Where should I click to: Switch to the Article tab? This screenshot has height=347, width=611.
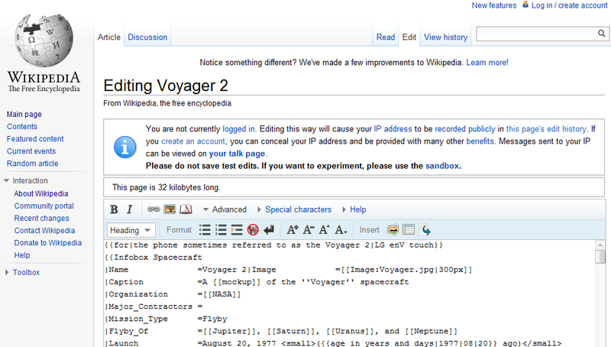[108, 37]
